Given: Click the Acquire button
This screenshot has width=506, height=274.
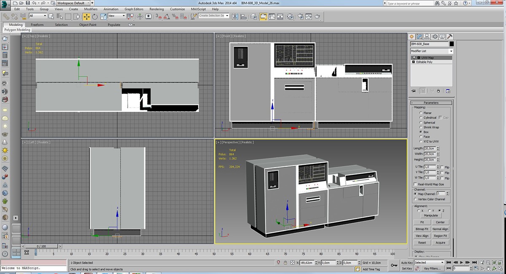Looking at the screenshot, I should [440, 242].
